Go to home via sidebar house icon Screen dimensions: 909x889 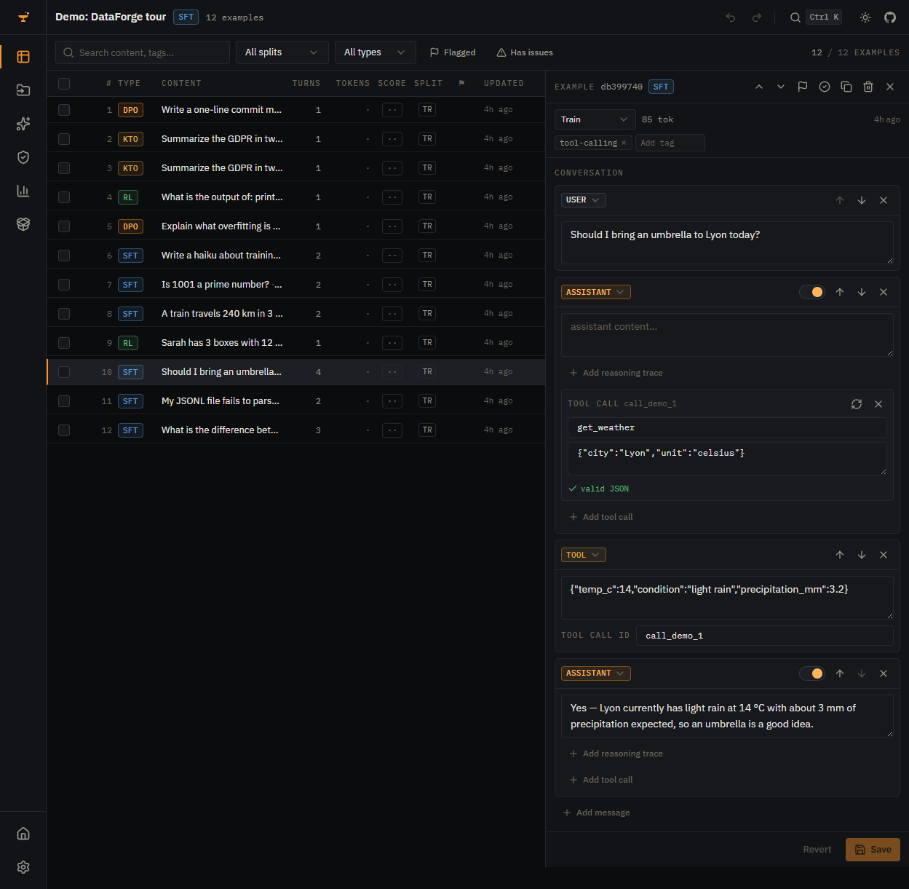[x=23, y=834]
